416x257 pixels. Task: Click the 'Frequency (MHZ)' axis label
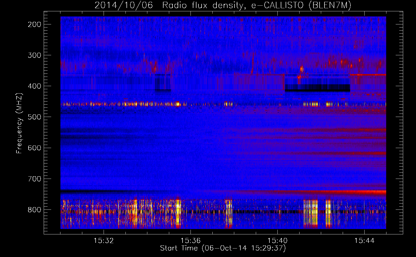[19, 123]
